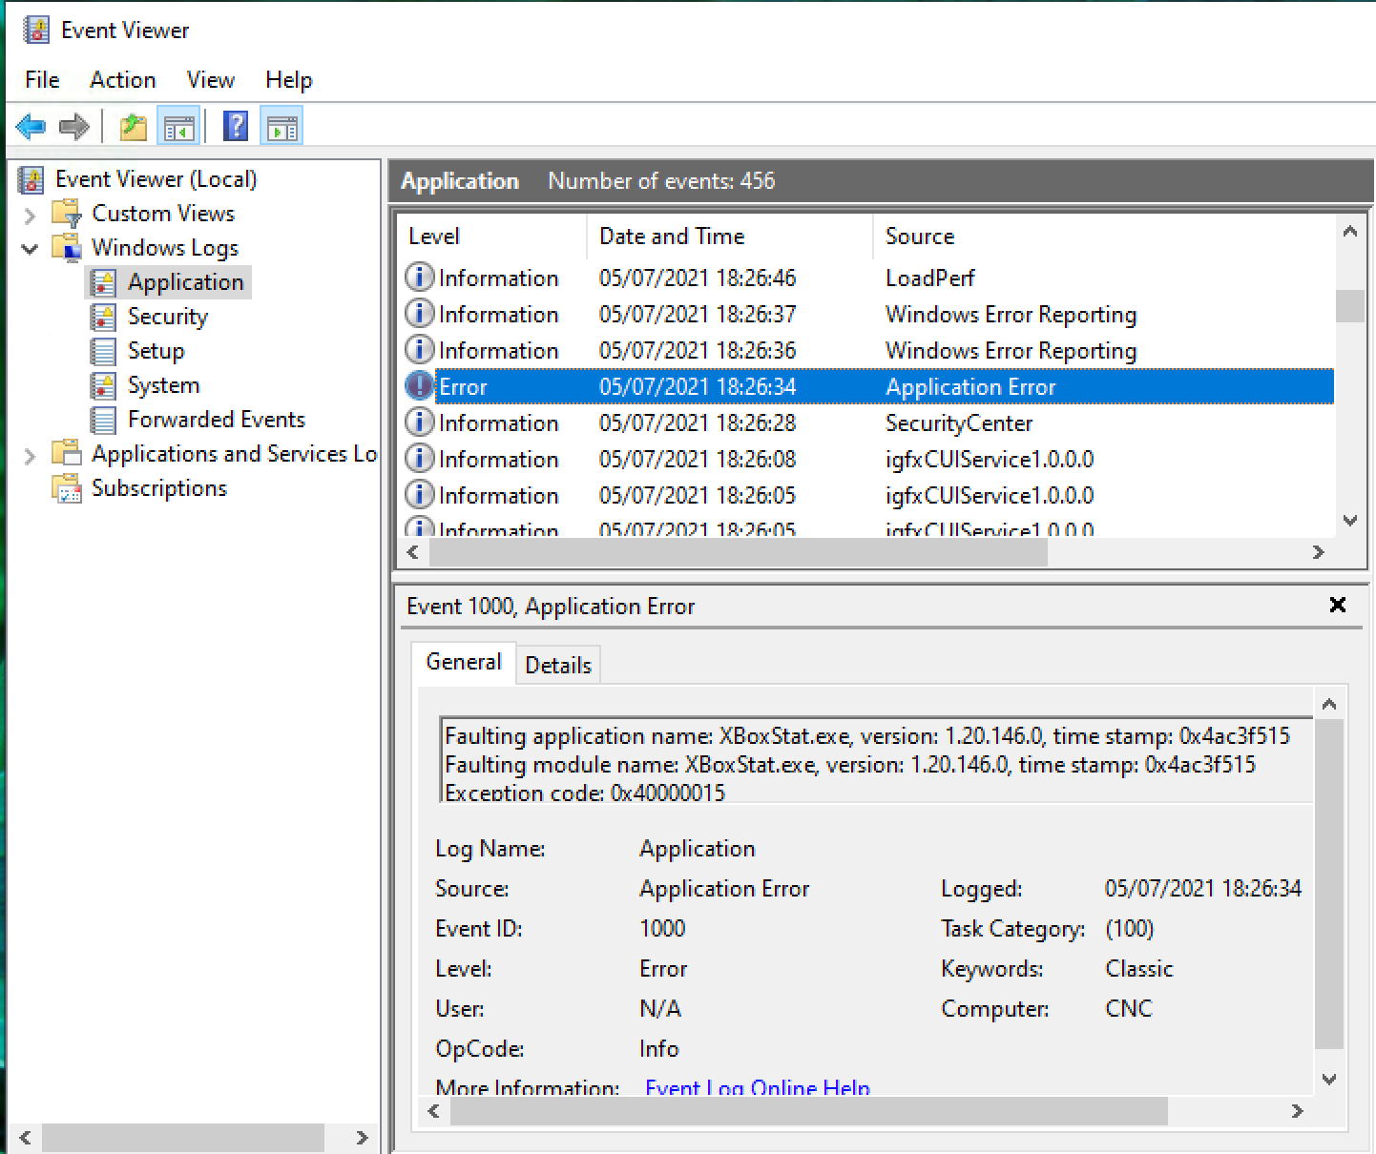Collapse the Windows Logs tree node
Viewport: 1376px width, 1154px height.
point(30,249)
